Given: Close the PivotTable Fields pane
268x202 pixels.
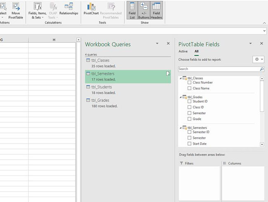Looking at the screenshot, I should [x=261, y=44].
